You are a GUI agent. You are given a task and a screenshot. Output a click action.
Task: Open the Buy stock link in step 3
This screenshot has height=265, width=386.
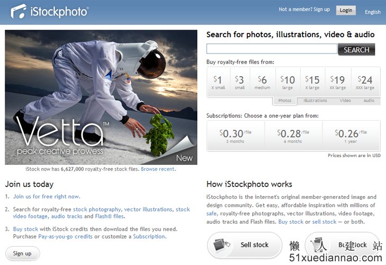click(x=25, y=229)
